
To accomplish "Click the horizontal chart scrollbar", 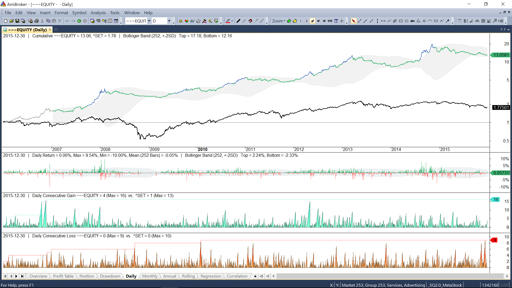I will click(x=389, y=276).
